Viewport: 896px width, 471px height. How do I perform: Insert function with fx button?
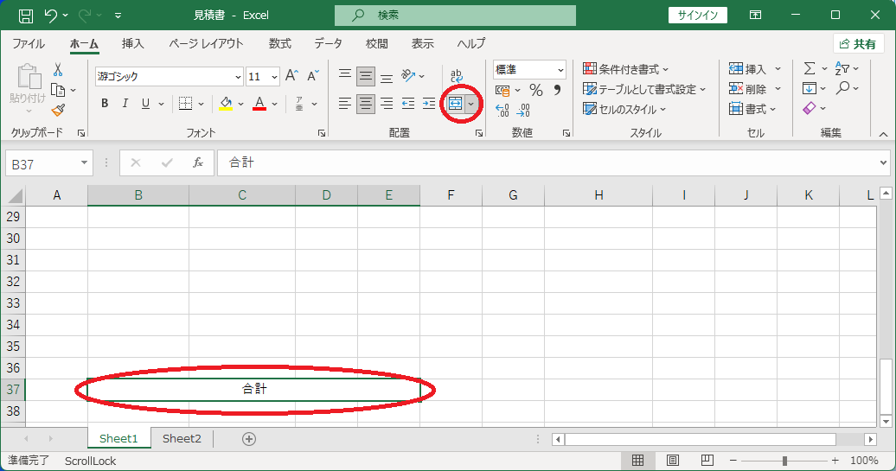pos(198,163)
